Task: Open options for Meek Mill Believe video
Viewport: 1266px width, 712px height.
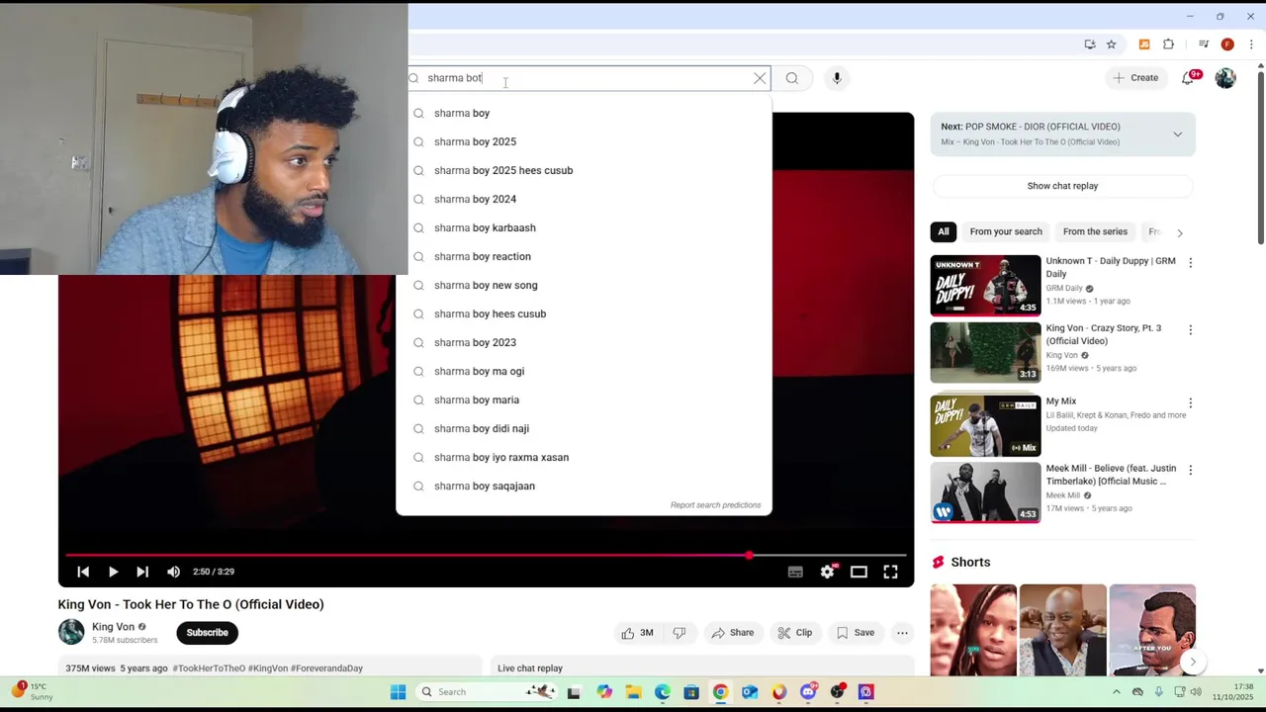Action: (1190, 470)
